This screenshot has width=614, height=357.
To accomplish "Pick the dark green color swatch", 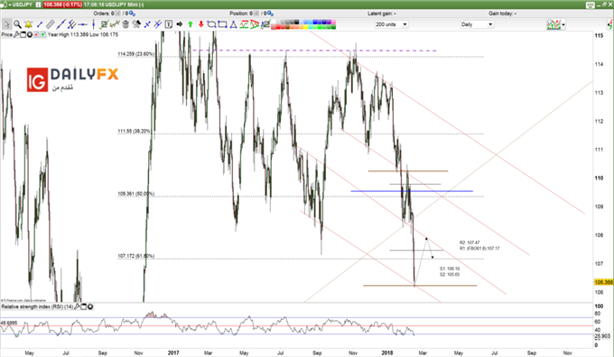I will tap(333, 27).
